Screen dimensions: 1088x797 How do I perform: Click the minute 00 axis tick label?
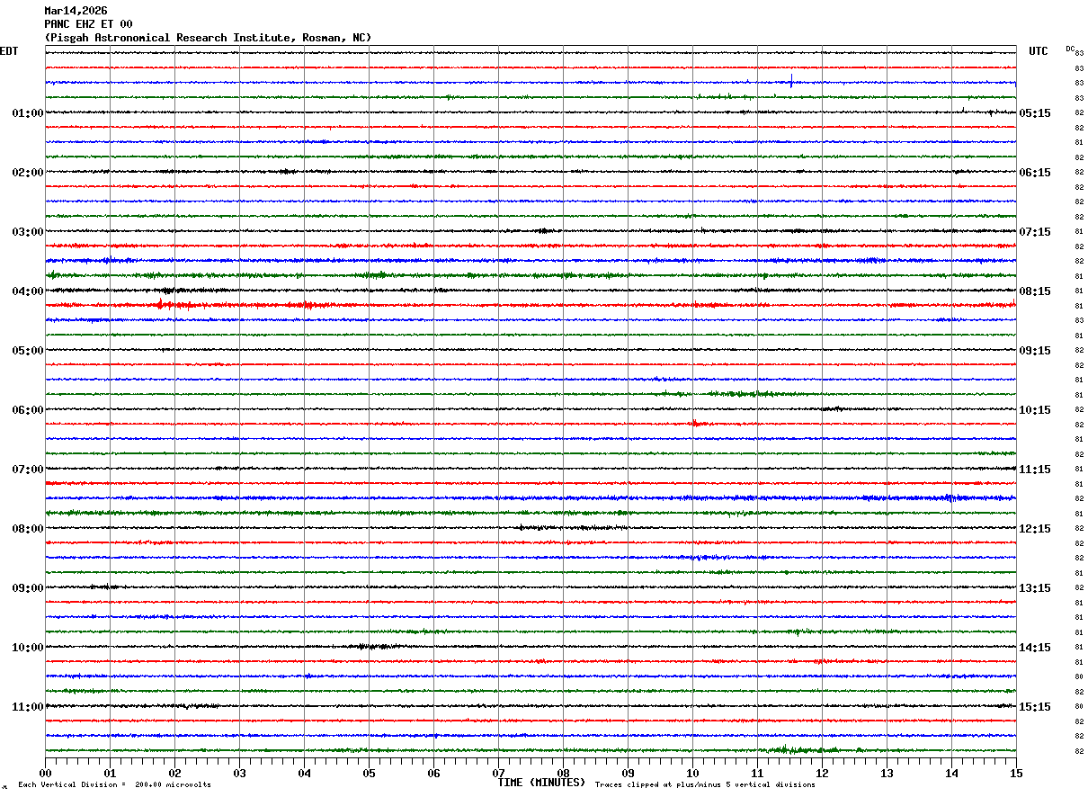coord(45,773)
